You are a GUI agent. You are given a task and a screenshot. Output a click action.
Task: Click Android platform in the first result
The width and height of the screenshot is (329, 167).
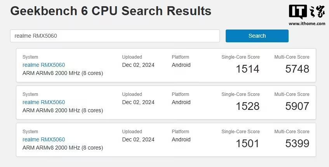tap(181, 65)
